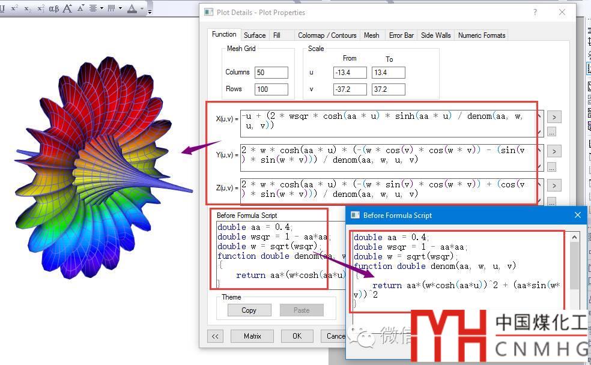Click the Columns mesh grid input field

pyautogui.click(x=271, y=73)
